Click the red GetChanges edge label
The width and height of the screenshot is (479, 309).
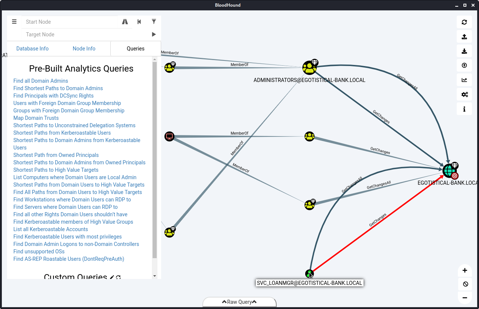(x=378, y=220)
